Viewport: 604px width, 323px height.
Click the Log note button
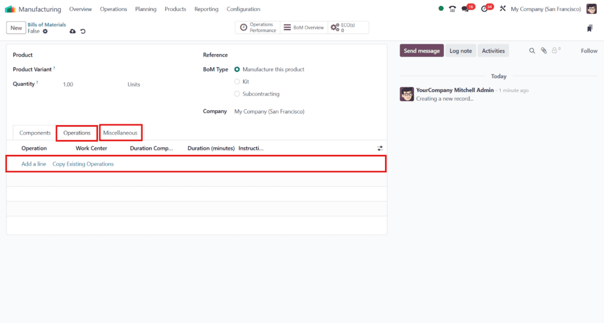[x=461, y=51]
